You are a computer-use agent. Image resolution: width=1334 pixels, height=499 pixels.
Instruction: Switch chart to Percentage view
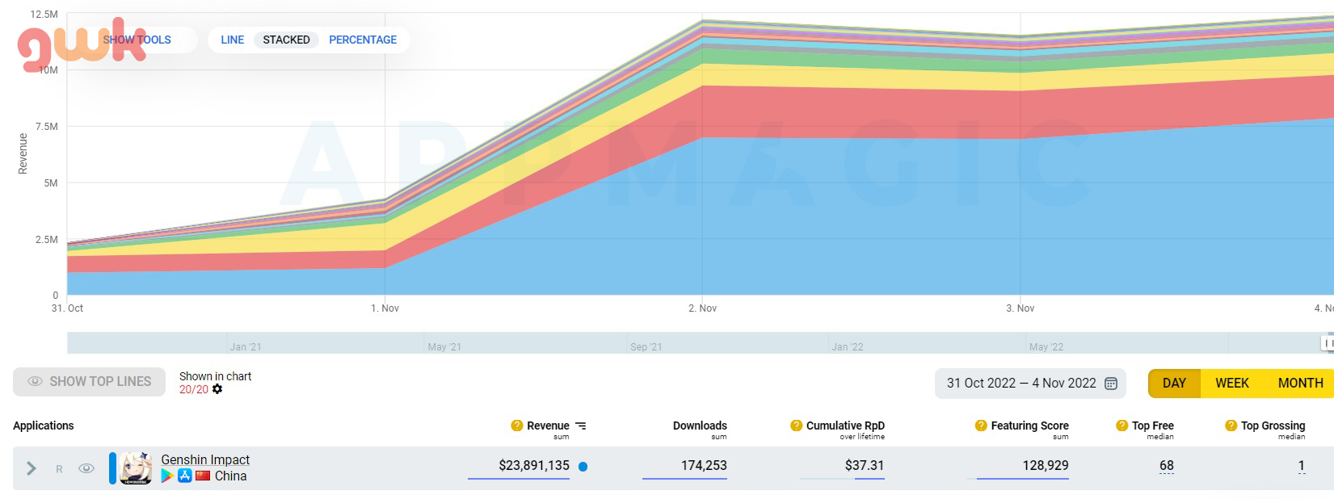pos(363,40)
